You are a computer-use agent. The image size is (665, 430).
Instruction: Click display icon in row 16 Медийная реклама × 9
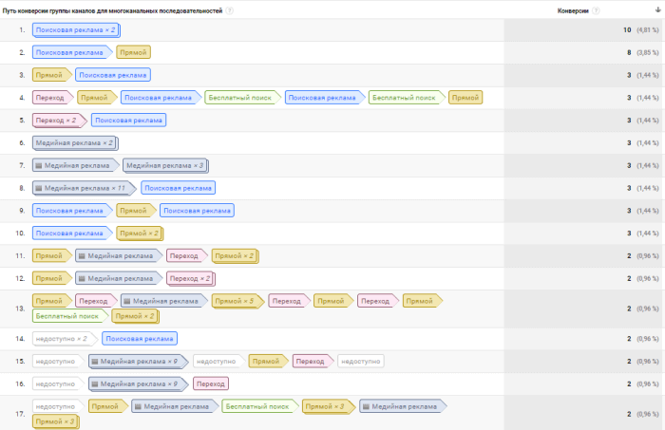[x=95, y=383]
